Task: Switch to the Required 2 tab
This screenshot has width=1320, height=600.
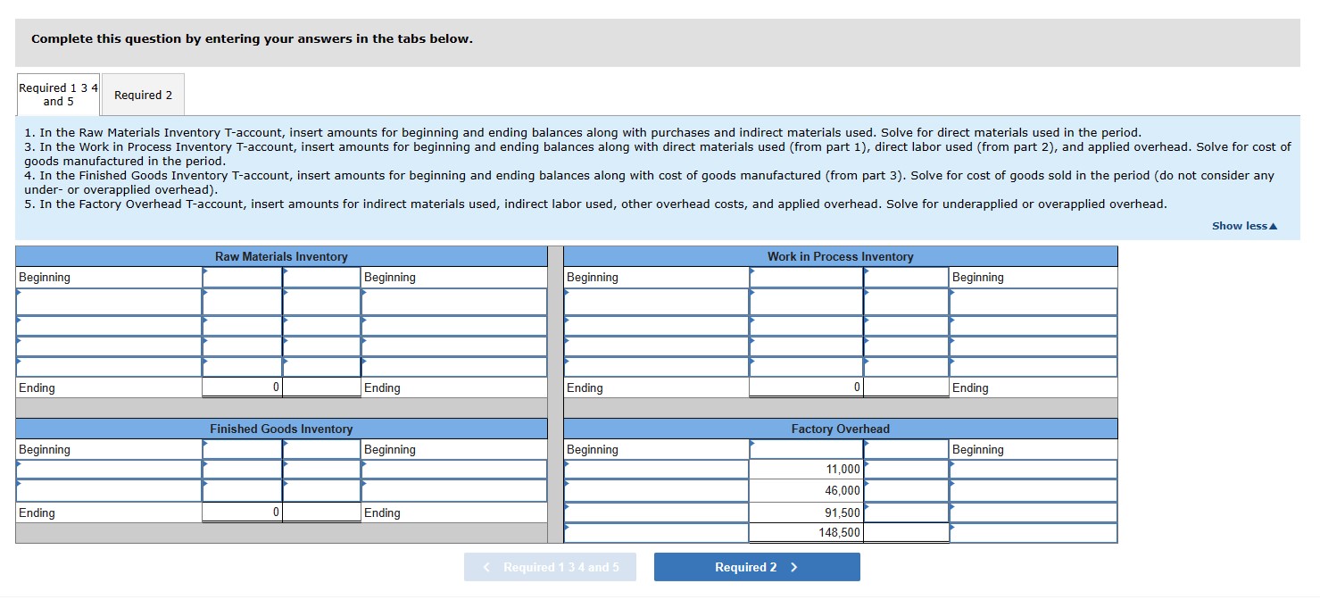Action: (x=143, y=94)
